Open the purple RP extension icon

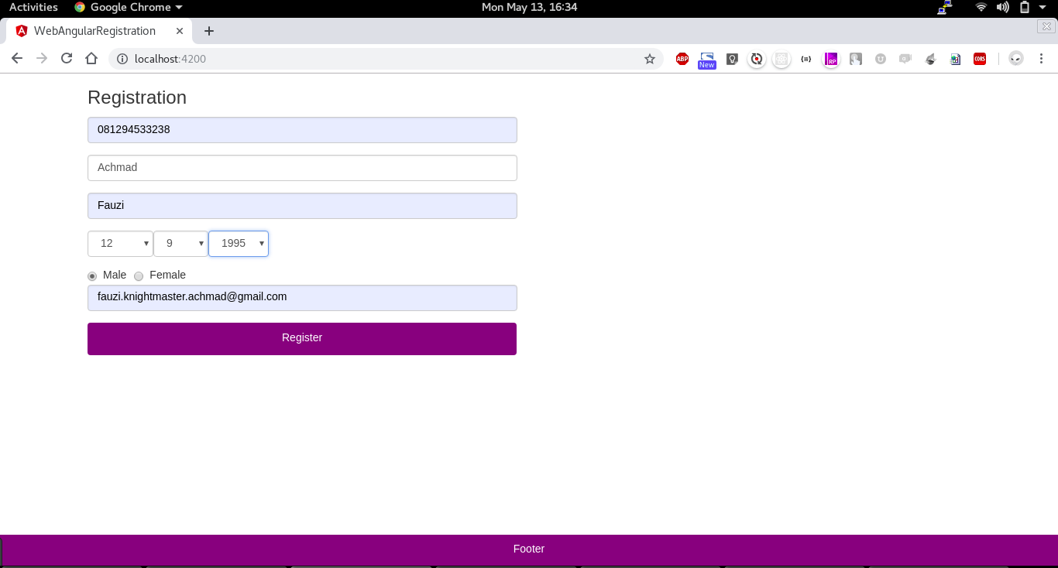[x=831, y=59]
